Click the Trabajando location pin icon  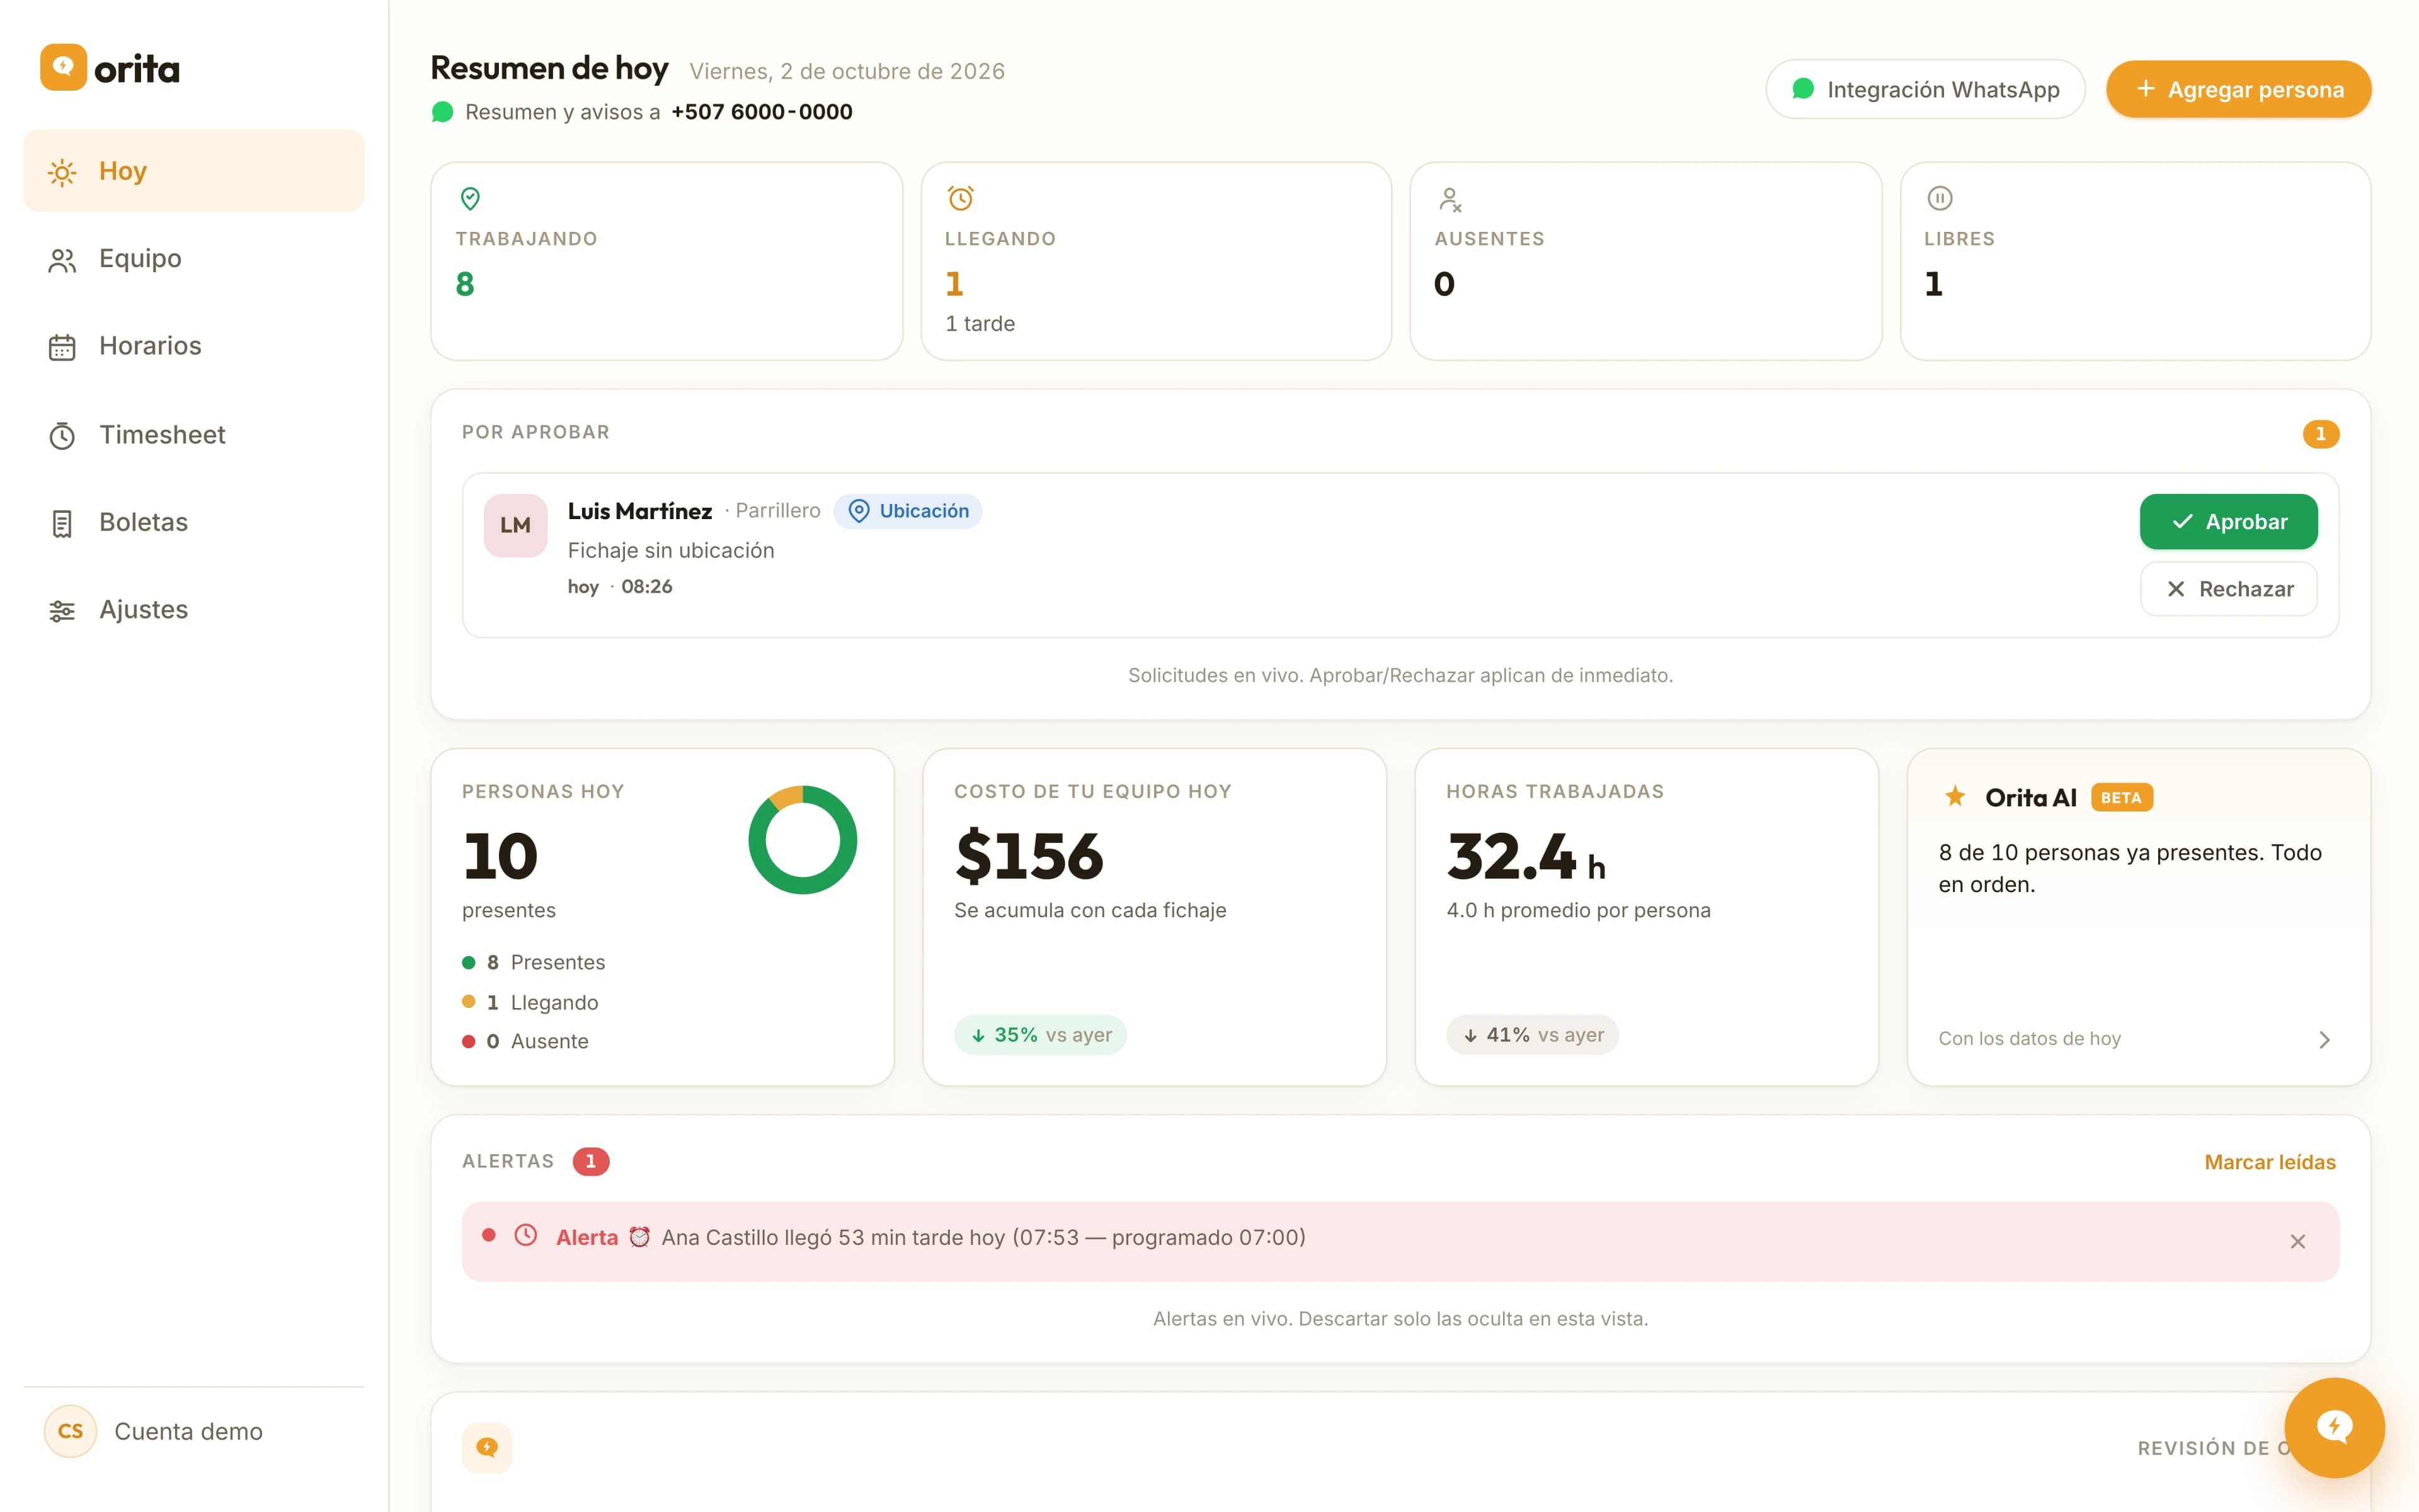tap(470, 199)
